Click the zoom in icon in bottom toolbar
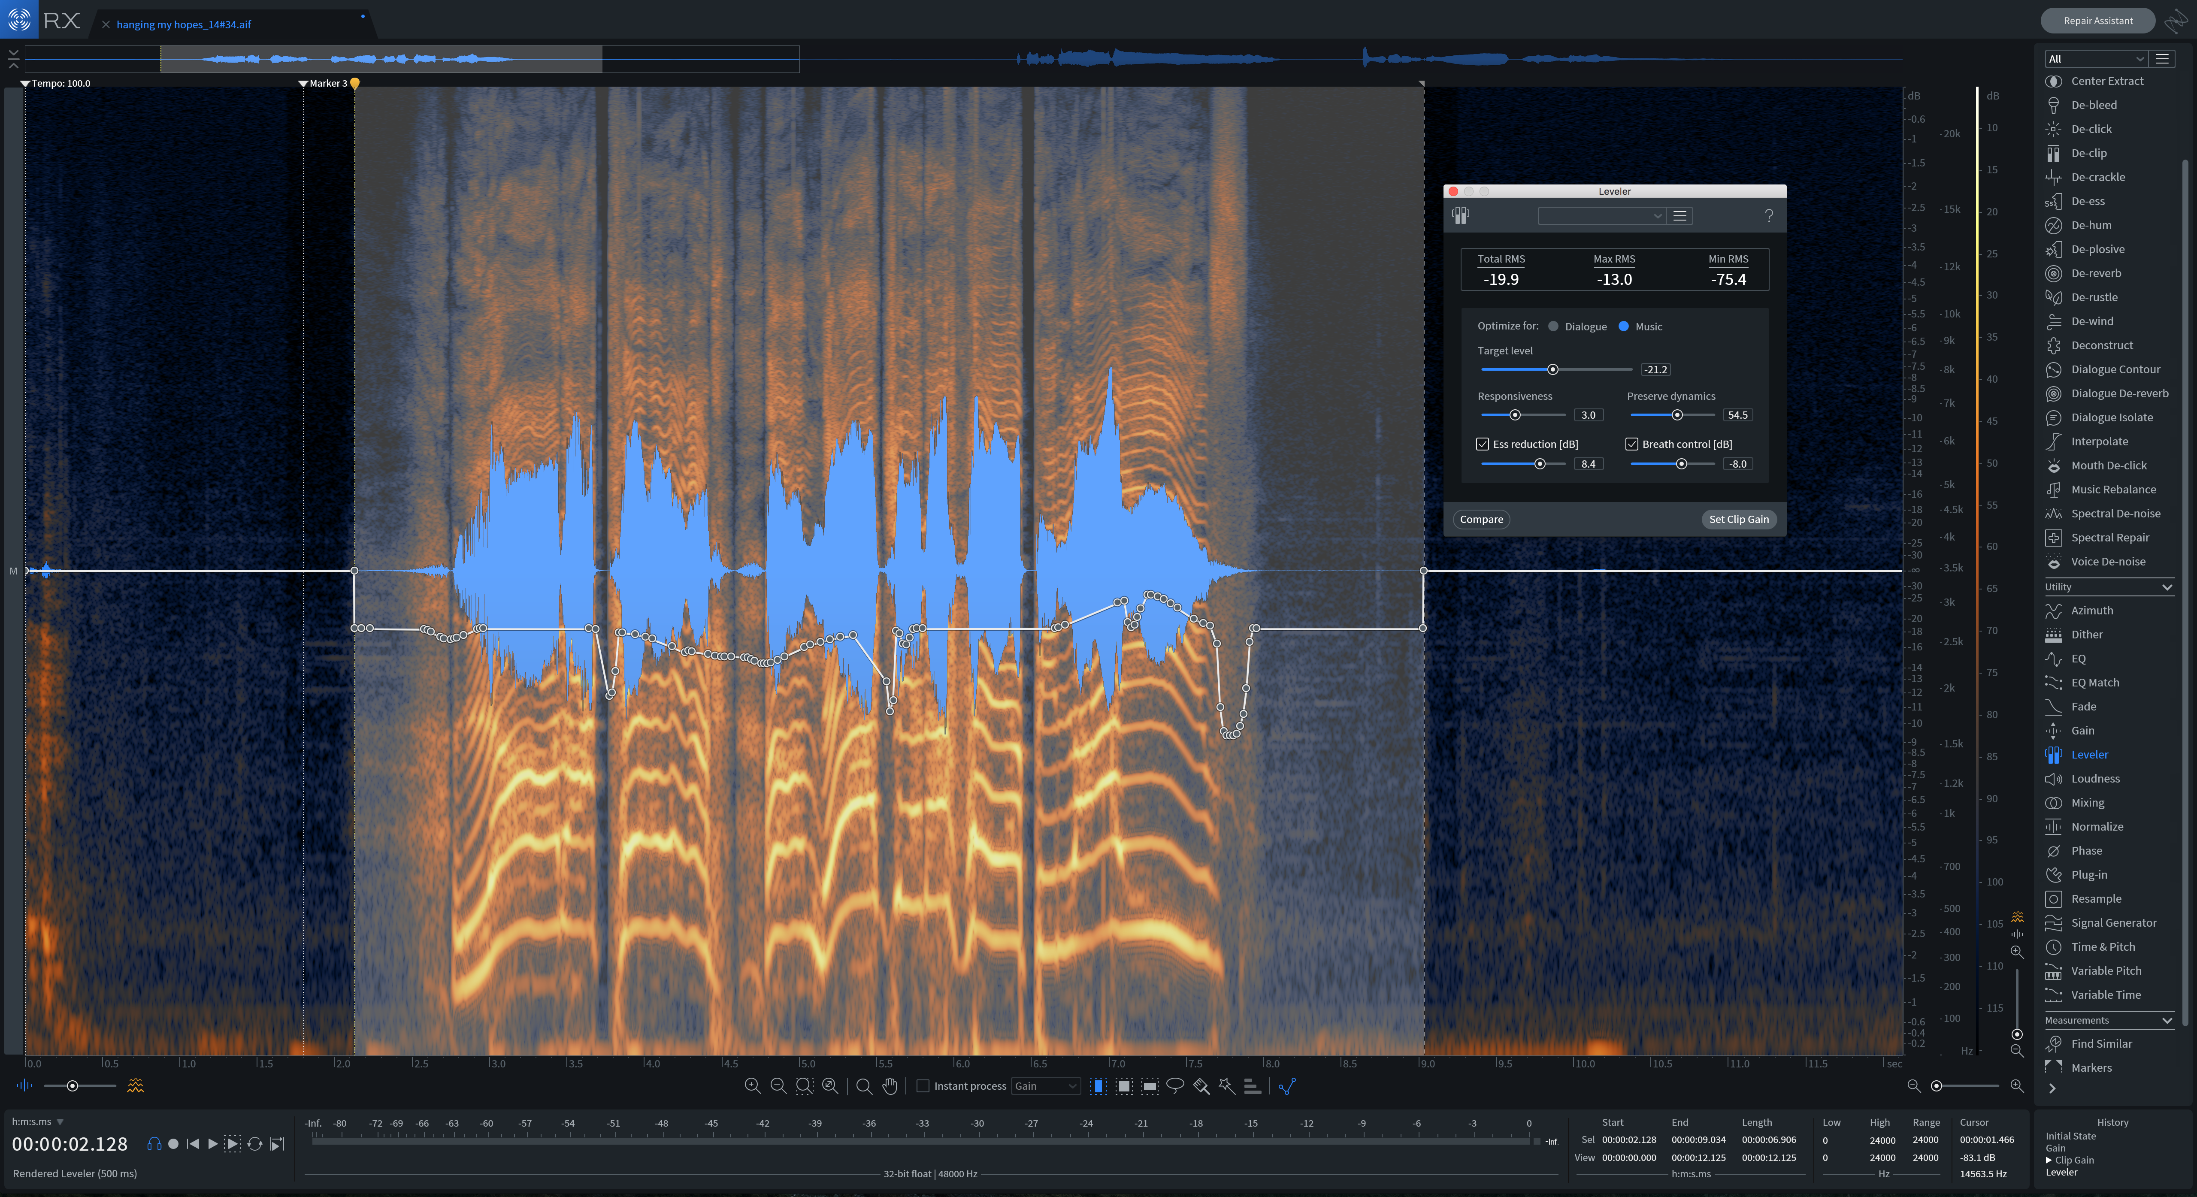2197x1197 pixels. coord(752,1085)
